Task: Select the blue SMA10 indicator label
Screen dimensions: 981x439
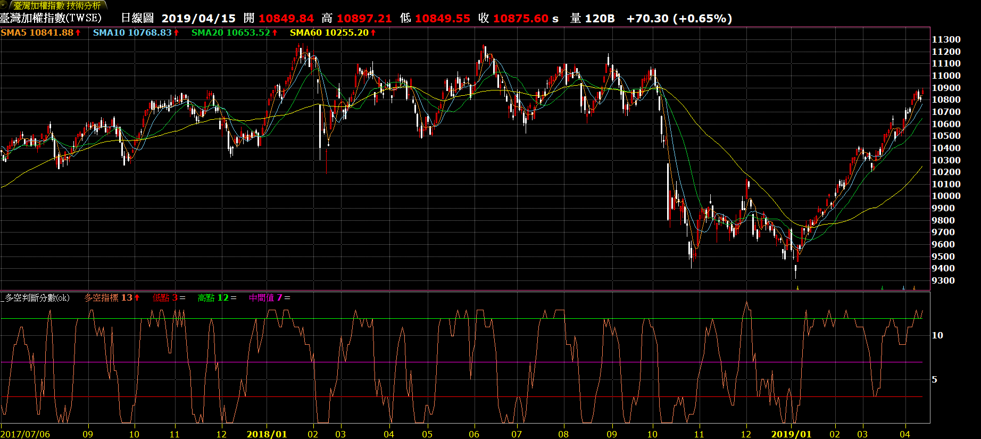Action: click(132, 32)
